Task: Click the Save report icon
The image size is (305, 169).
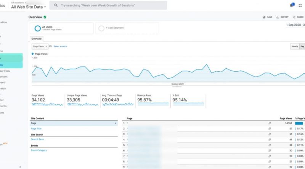Action: pyautogui.click(x=264, y=17)
